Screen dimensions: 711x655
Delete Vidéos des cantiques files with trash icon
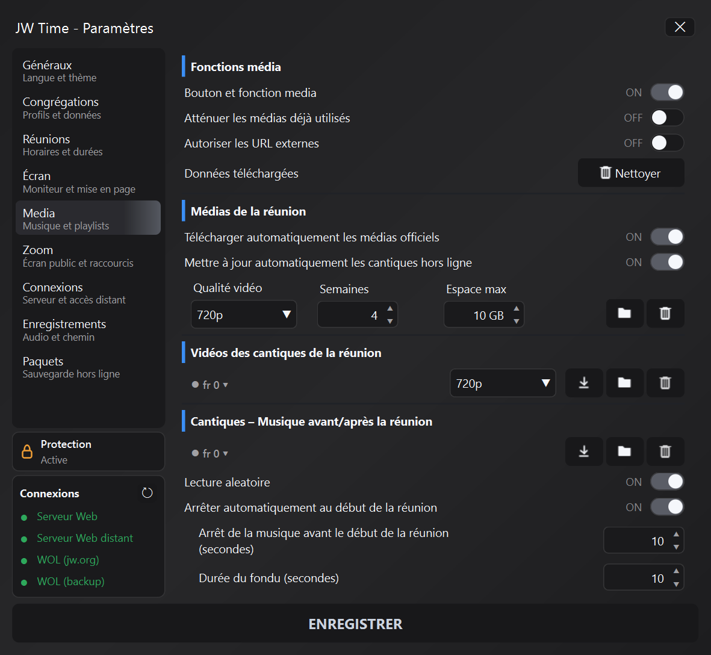[x=665, y=383]
